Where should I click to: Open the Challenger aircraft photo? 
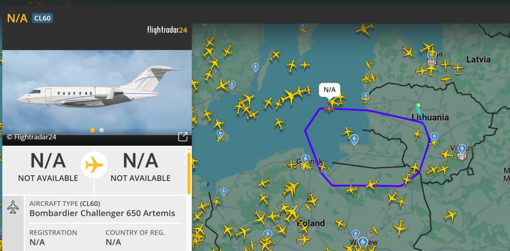(x=97, y=91)
